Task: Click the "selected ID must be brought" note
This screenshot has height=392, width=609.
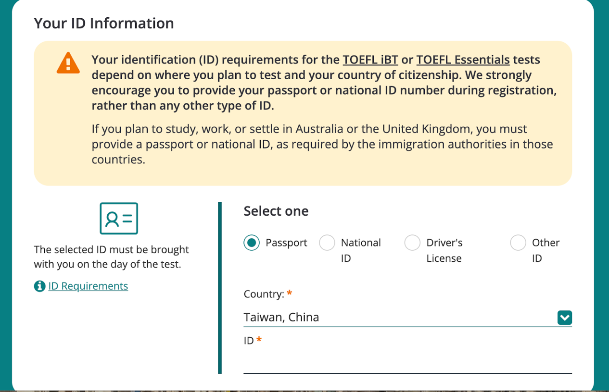Action: 111,257
